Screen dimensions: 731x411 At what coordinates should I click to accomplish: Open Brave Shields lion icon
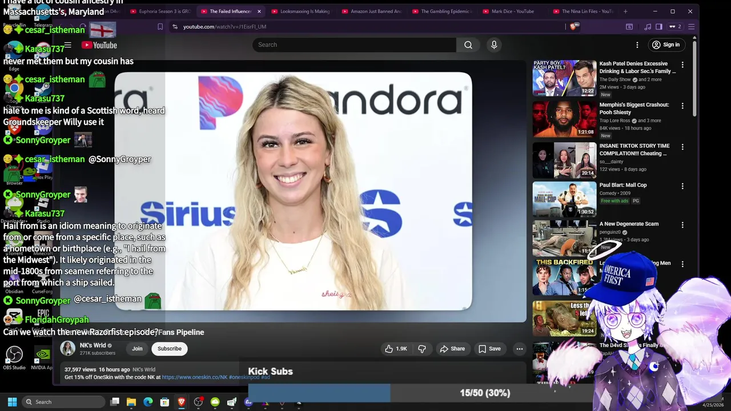pyautogui.click(x=575, y=26)
